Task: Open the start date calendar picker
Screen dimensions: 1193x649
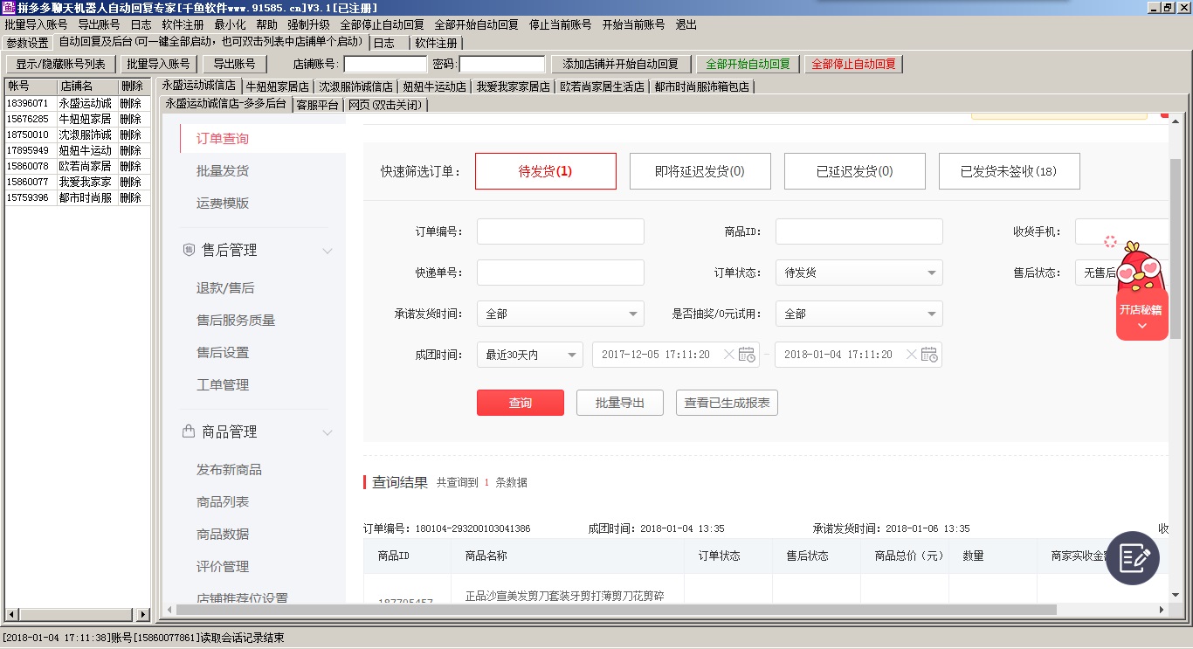Action: (x=747, y=355)
